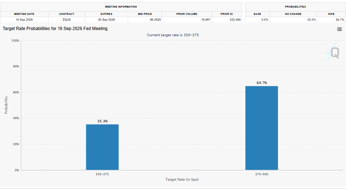The height and width of the screenshot is (189, 346).
Task: Select the 350-375 probability bar
Action: tap(102, 147)
